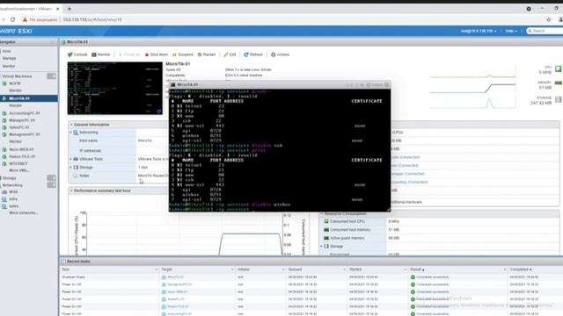This screenshot has width=563, height=316.
Task: Open the Monitor toolbar button
Action: pyautogui.click(x=101, y=54)
